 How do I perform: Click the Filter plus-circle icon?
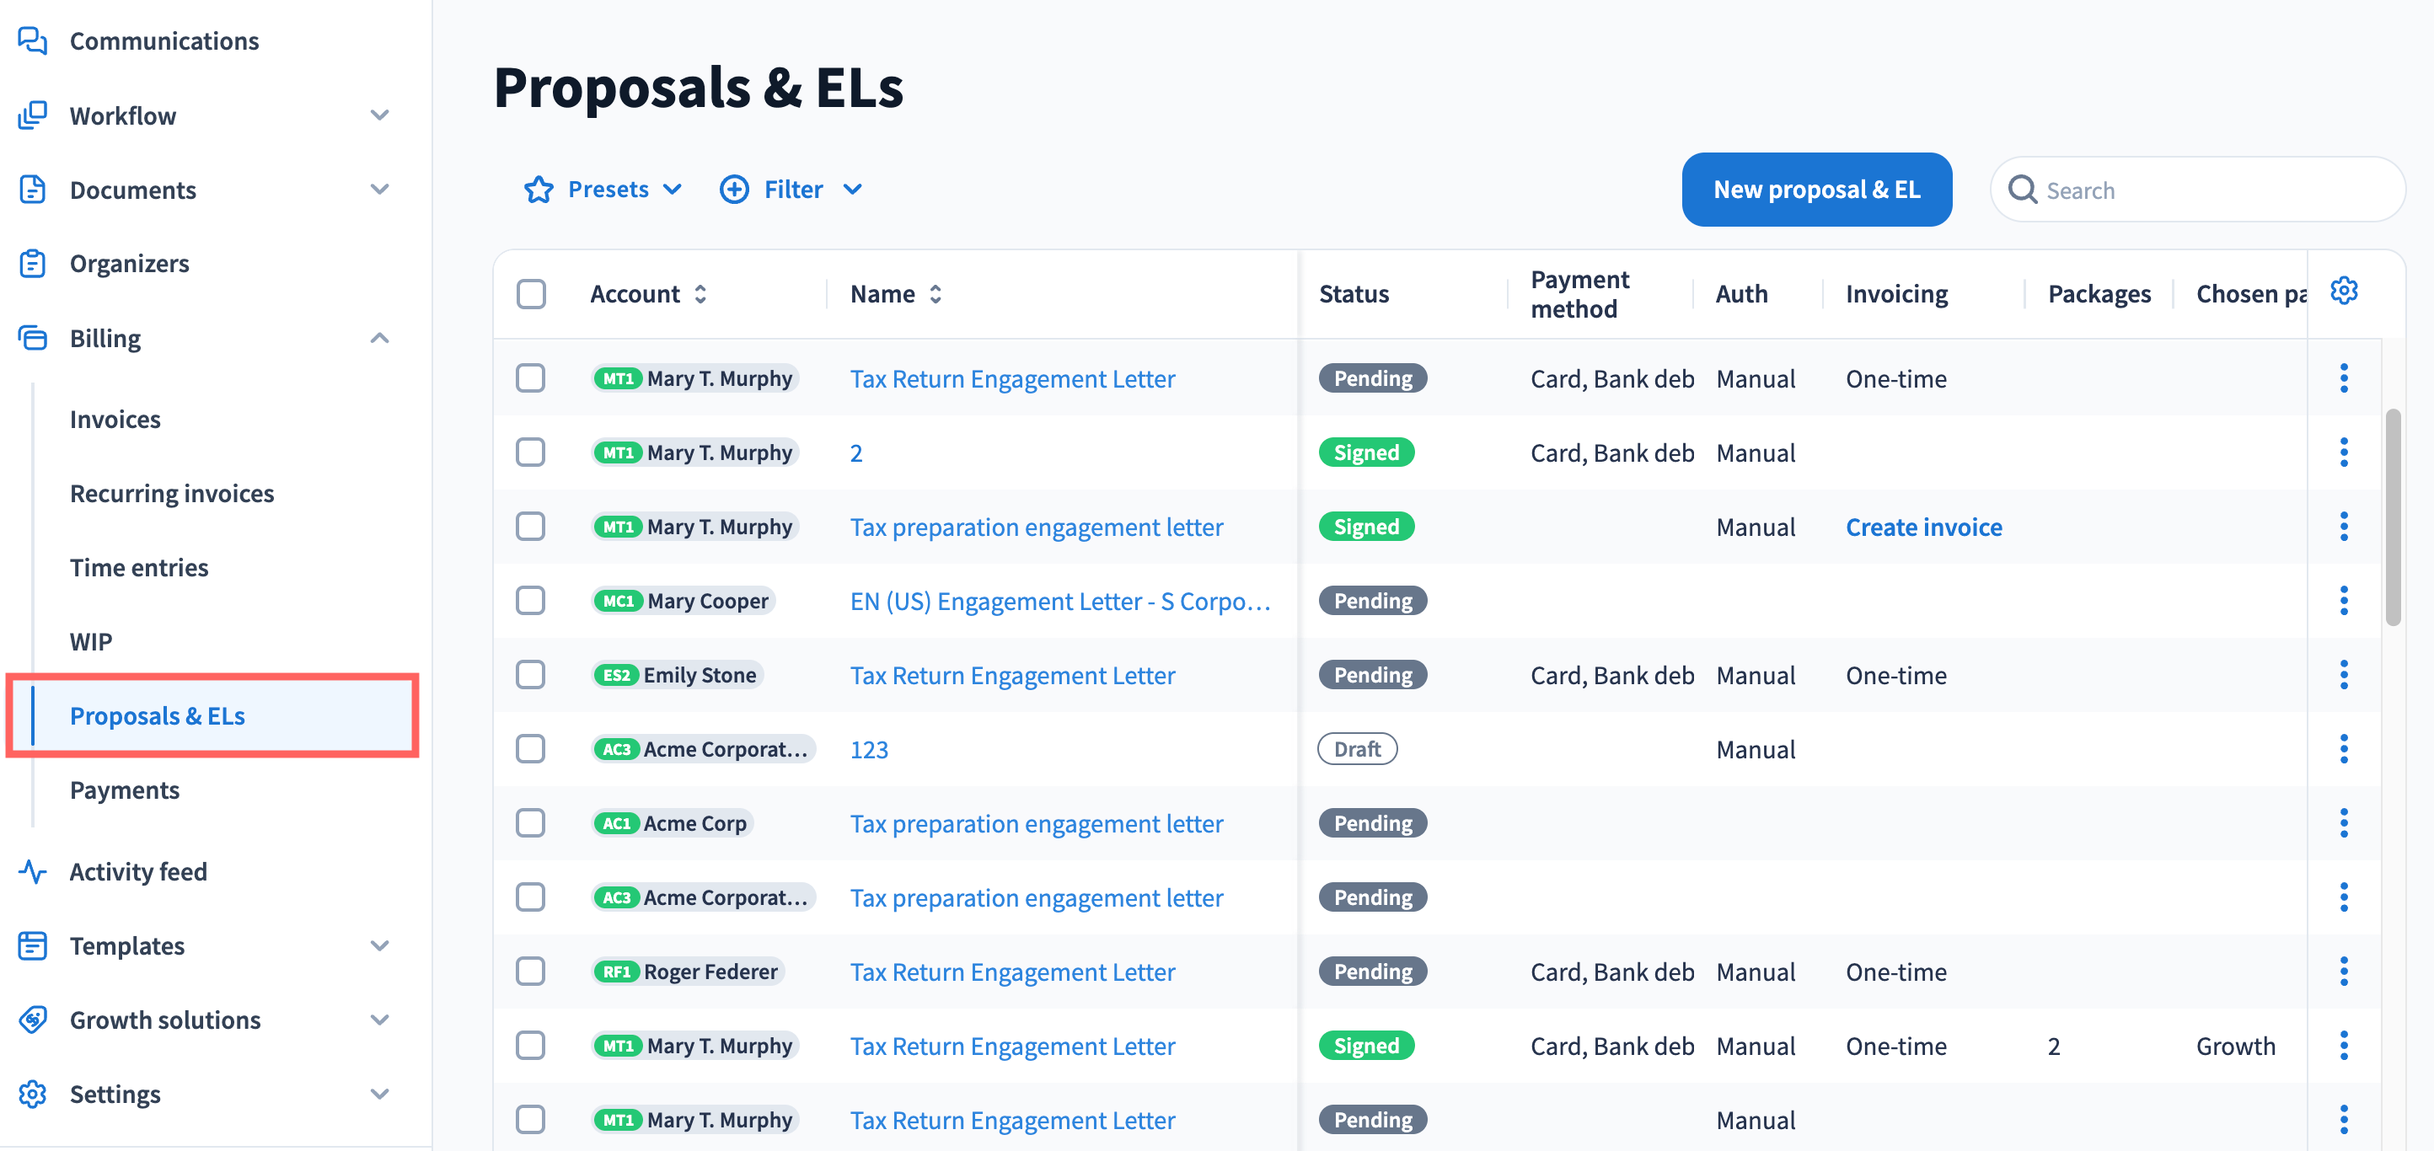pos(734,190)
